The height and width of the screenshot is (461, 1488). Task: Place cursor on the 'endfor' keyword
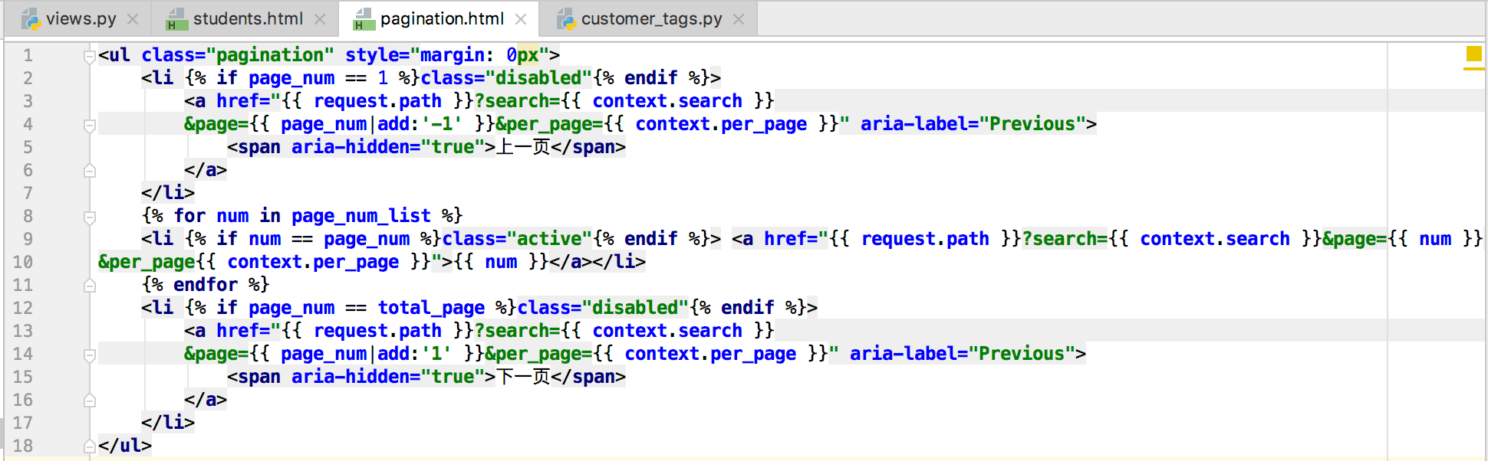tap(206, 285)
